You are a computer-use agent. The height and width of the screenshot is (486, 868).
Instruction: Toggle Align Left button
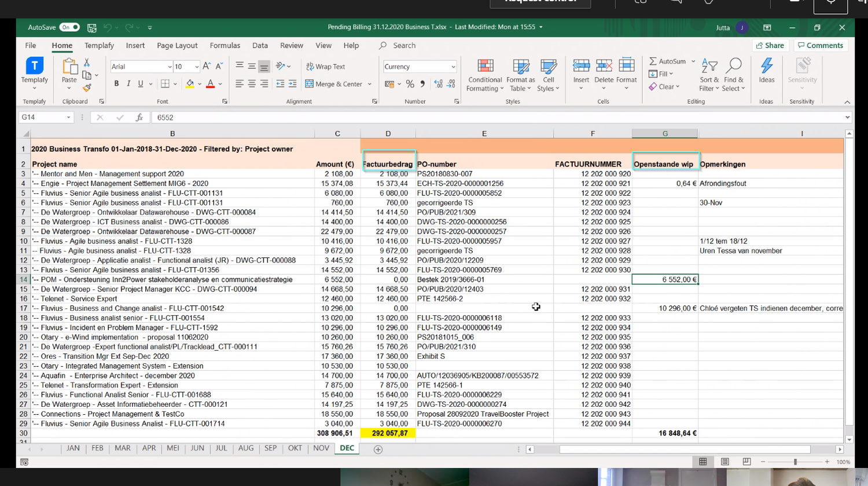[x=240, y=84]
